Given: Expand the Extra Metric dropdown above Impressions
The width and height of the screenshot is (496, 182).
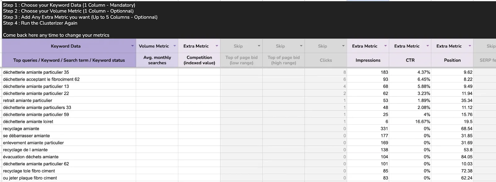Looking at the screenshot, I should [x=385, y=46].
